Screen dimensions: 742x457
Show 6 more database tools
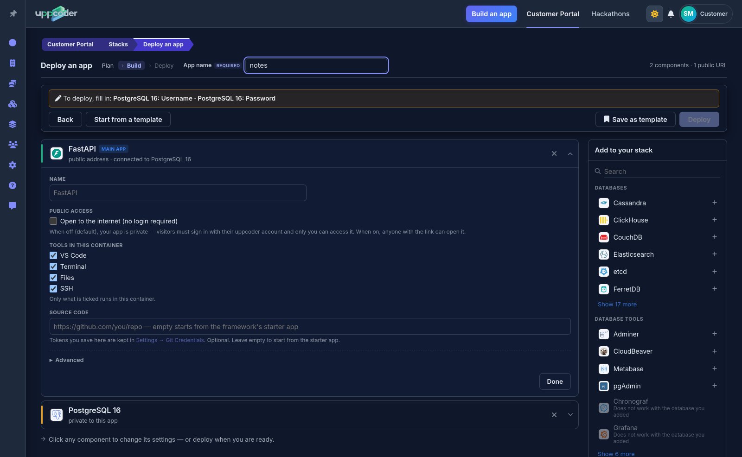(x=616, y=454)
